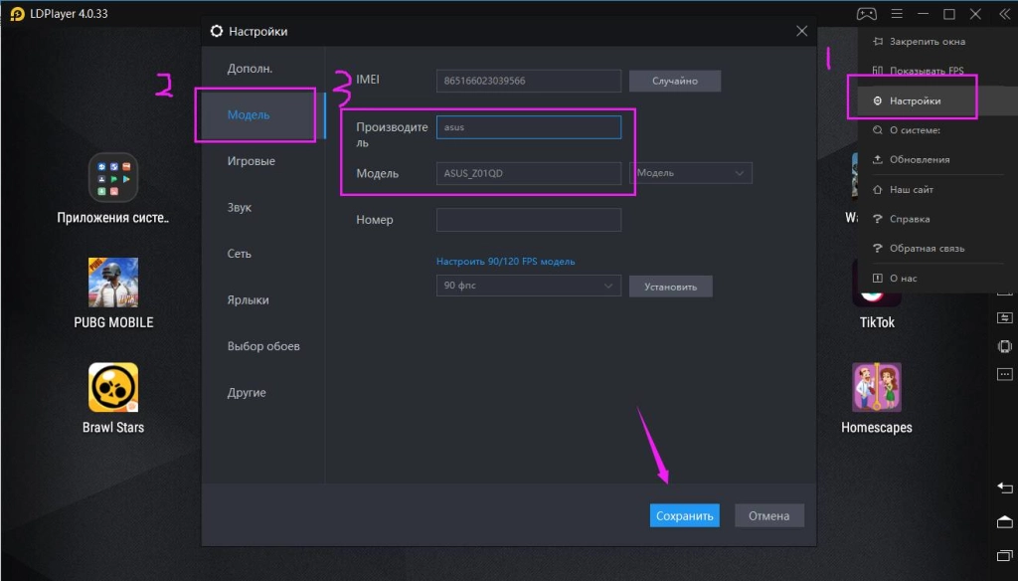The width and height of the screenshot is (1018, 581).
Task: Click the shake device icon in sidebar
Action: click(1004, 346)
